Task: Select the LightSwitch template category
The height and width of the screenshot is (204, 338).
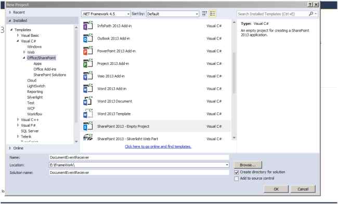Action: tap(36, 86)
